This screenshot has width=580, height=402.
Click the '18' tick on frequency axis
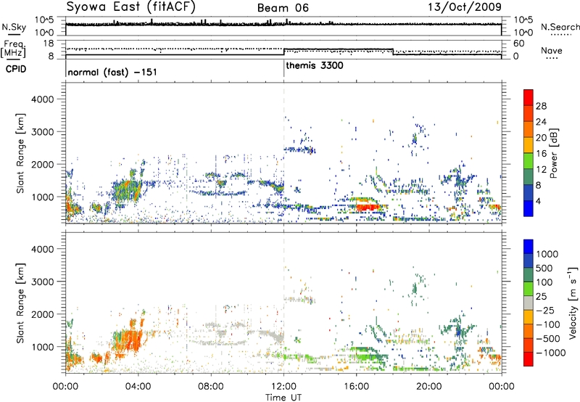(48, 44)
